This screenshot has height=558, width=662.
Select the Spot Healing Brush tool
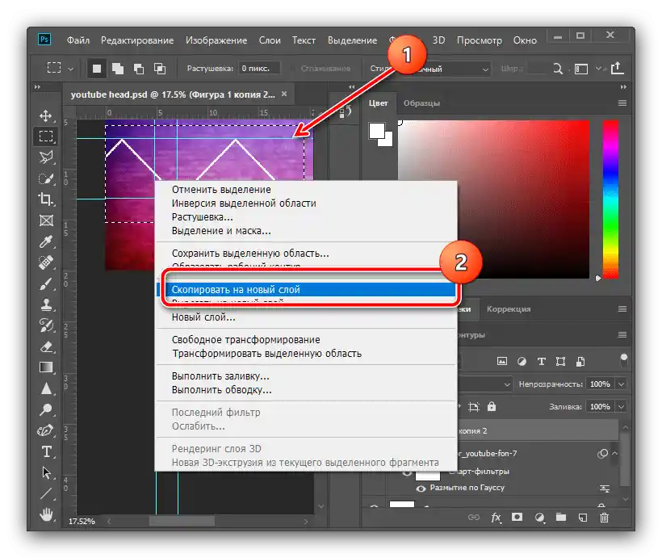pyautogui.click(x=46, y=262)
